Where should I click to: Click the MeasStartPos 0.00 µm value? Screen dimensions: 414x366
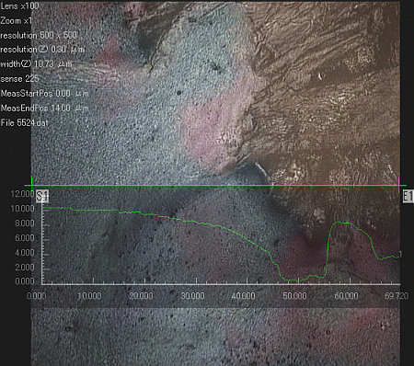click(45, 94)
